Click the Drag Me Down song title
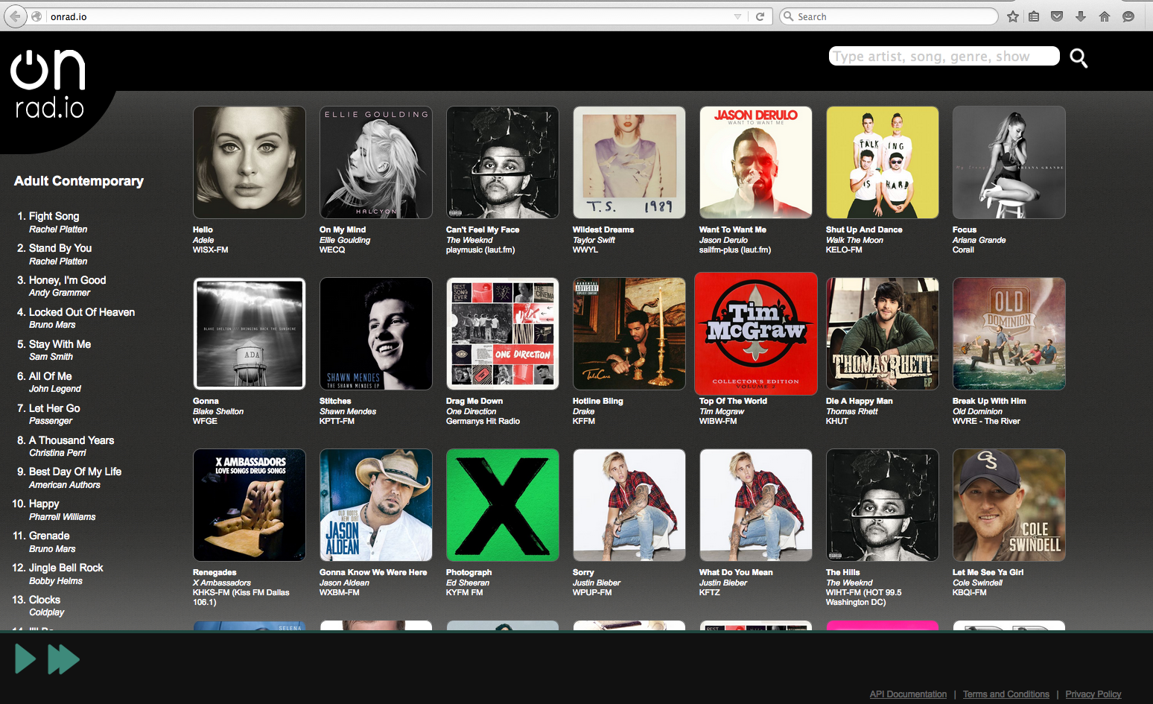1153x704 pixels. [474, 401]
